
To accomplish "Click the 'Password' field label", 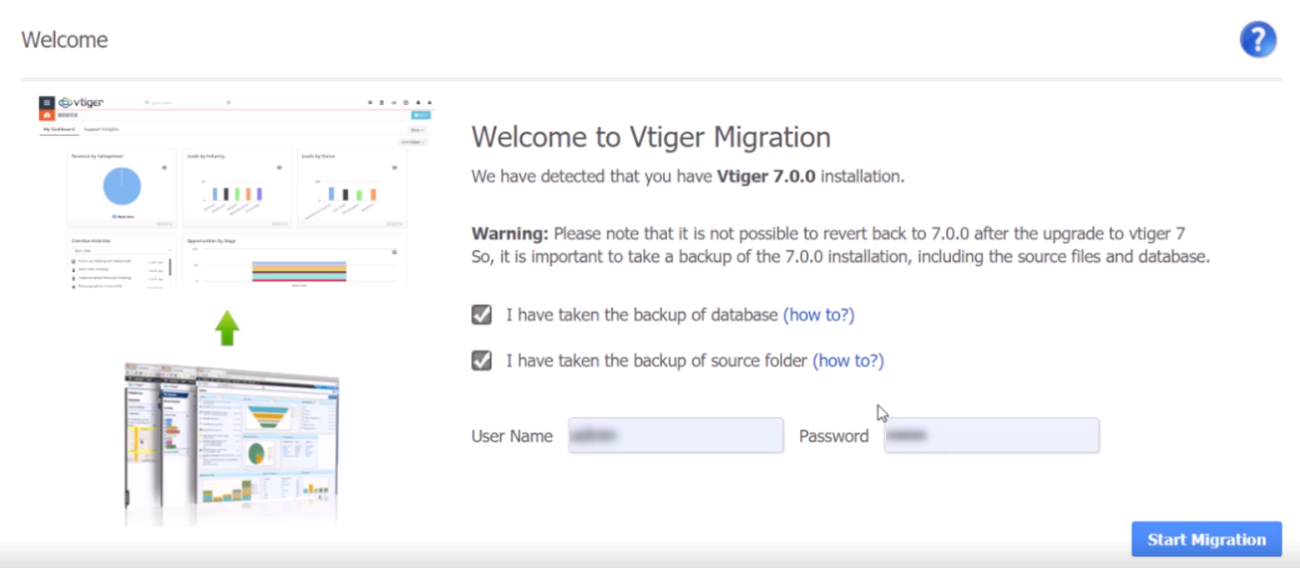I will (834, 437).
